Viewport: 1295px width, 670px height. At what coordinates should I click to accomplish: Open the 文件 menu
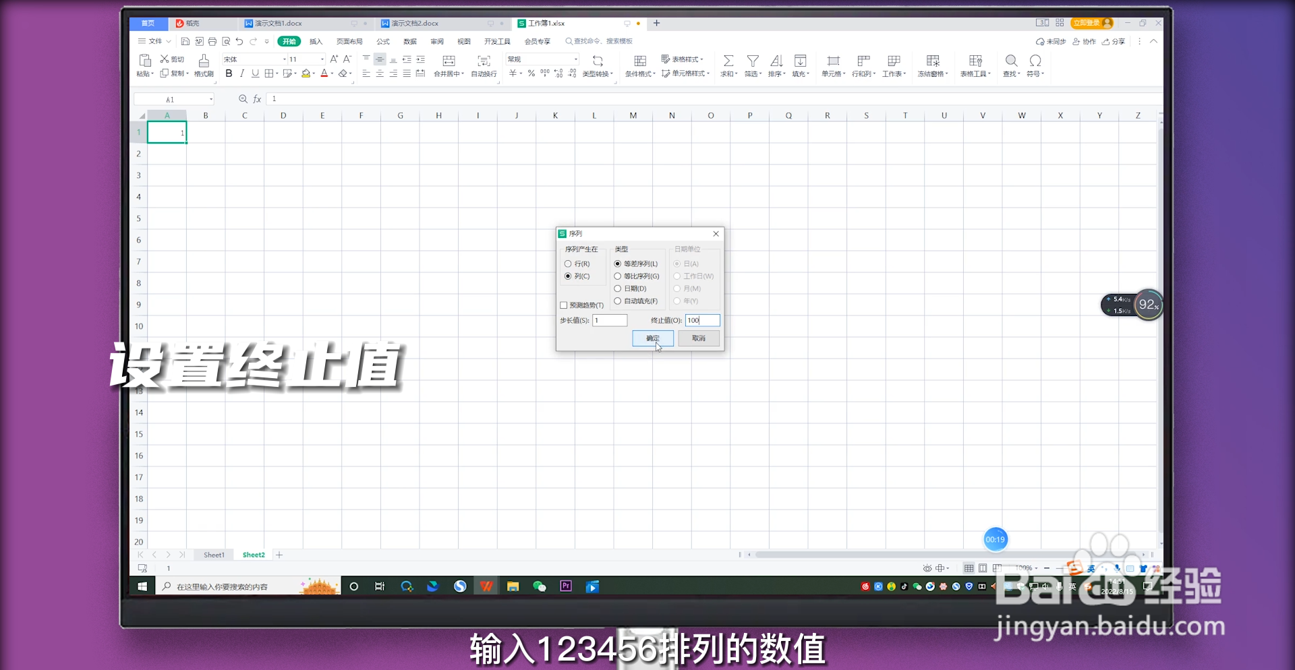click(x=154, y=41)
